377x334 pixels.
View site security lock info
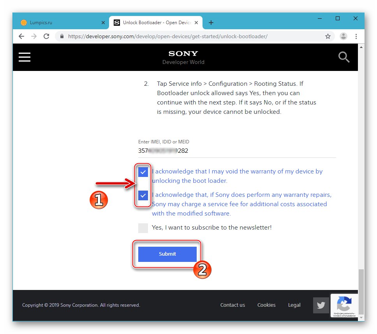click(x=62, y=36)
